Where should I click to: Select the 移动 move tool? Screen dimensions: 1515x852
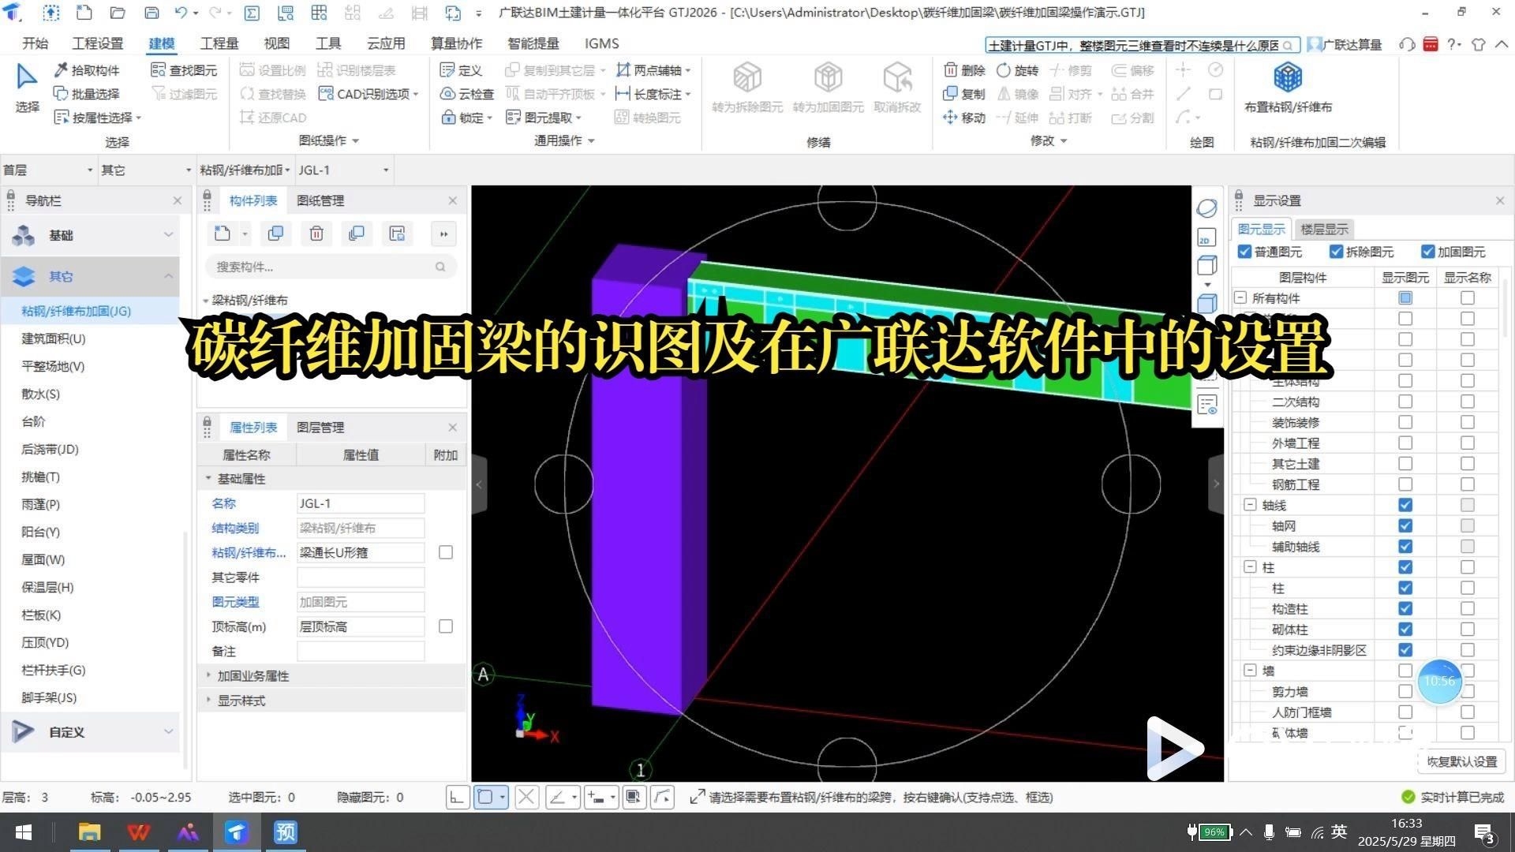click(963, 117)
